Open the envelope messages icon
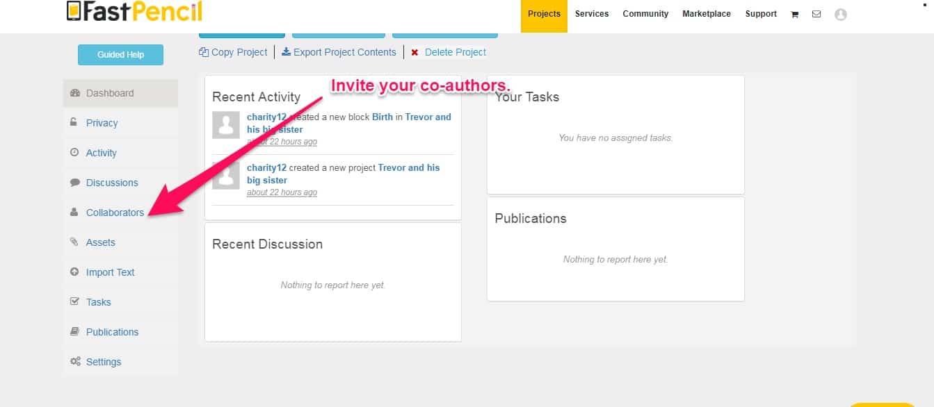This screenshot has height=407, width=934. coord(816,15)
